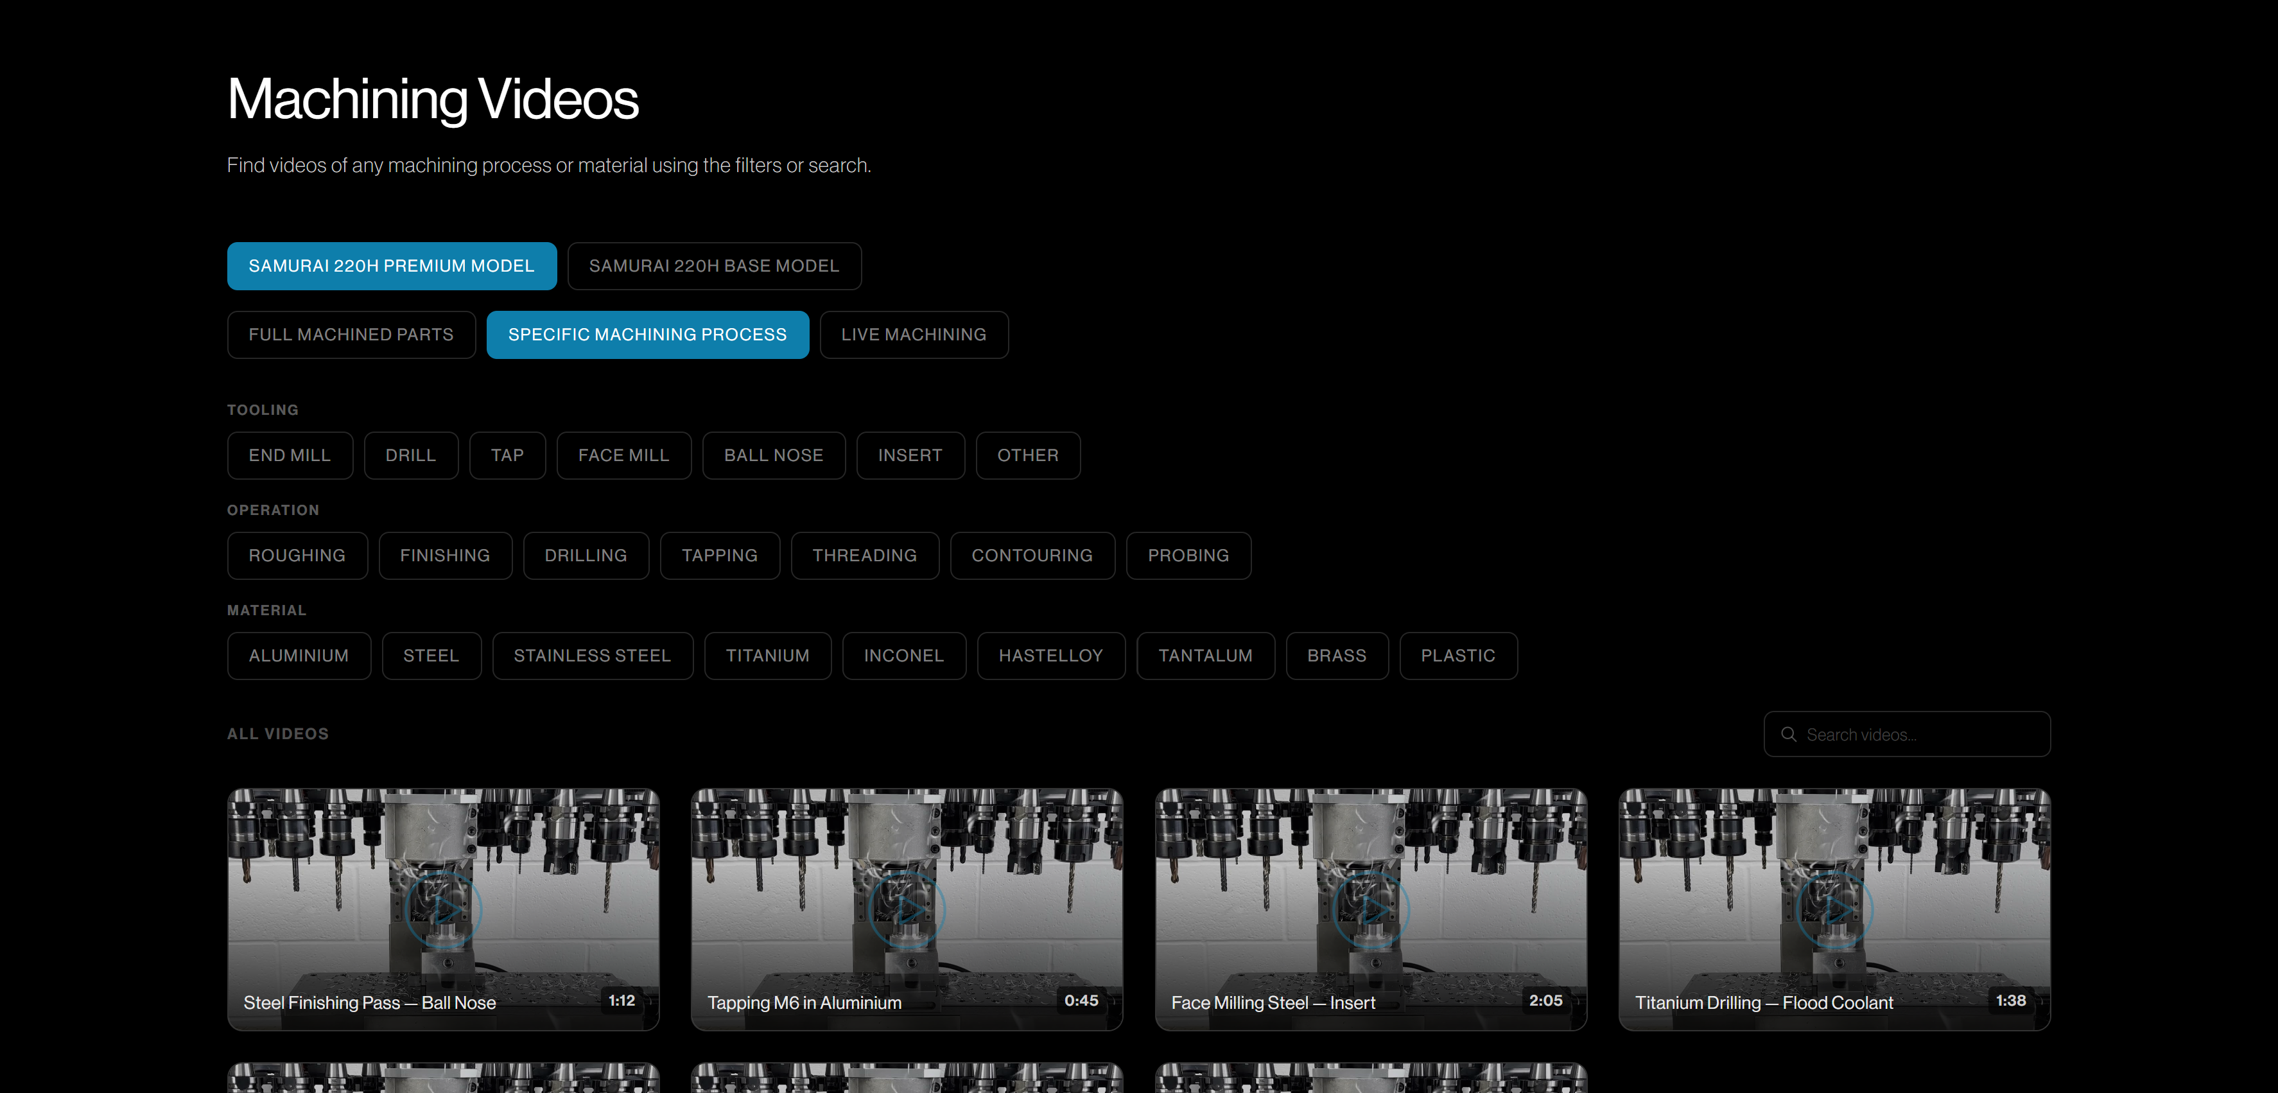This screenshot has width=2278, height=1093.
Task: Toggle the Threading operation filter
Action: click(865, 555)
